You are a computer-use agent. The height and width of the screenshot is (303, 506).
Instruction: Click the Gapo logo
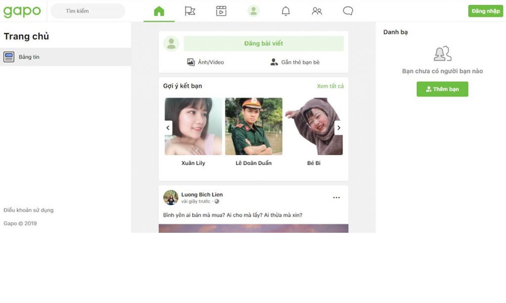tap(22, 11)
